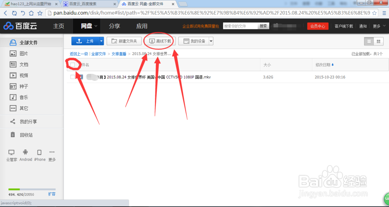
Task: Open the 更多 dropdown in the top header
Action: (379, 26)
